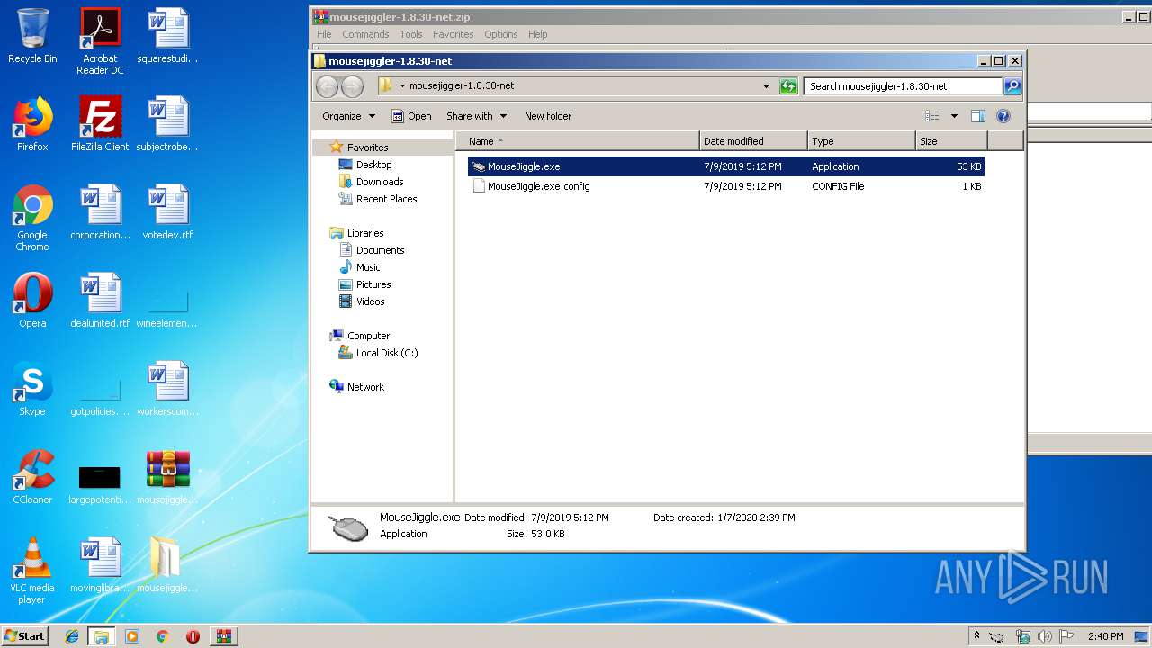Viewport: 1152px width, 648px height.
Task: Open the Options menu in WinRAR window
Action: 500,34
